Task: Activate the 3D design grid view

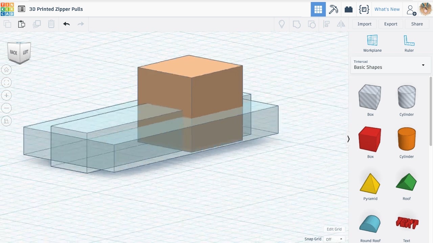Action: [318, 9]
